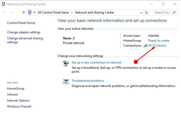
Task: Open Windows Firewall under See also
Action: (19, 106)
